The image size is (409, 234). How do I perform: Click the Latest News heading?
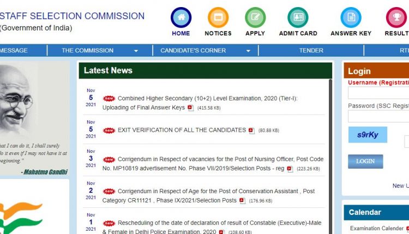(108, 70)
